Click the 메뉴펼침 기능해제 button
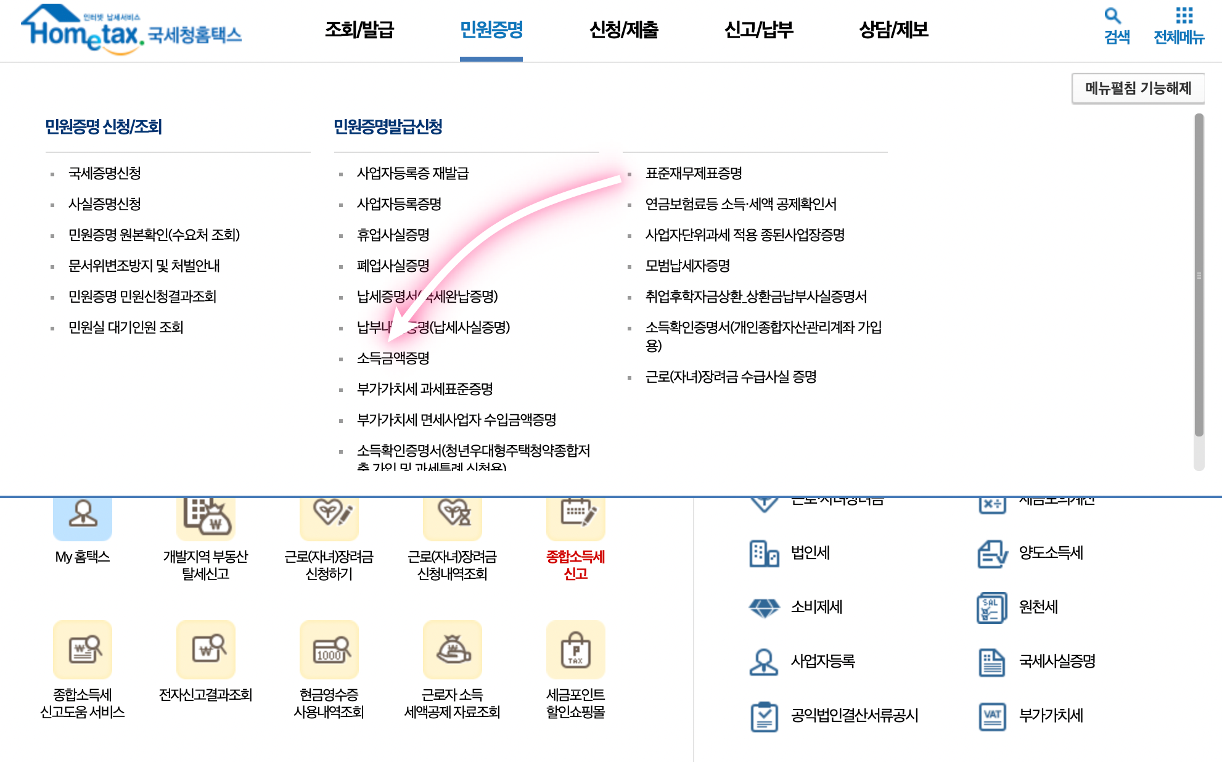1222x762 pixels. pos(1138,88)
